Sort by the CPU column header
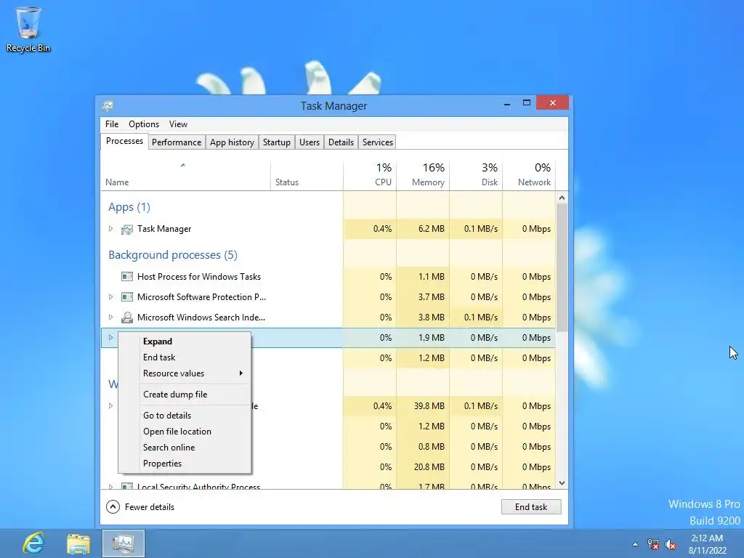 tap(370, 176)
